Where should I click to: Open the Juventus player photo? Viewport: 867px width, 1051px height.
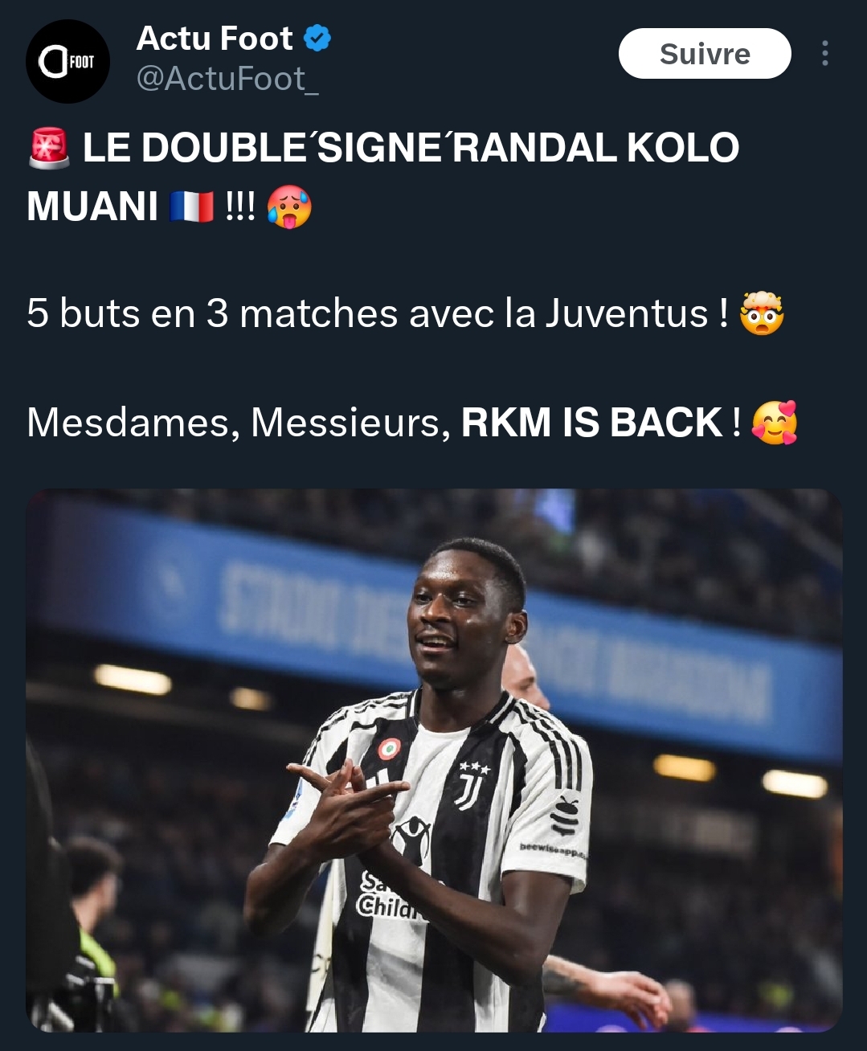(434, 760)
